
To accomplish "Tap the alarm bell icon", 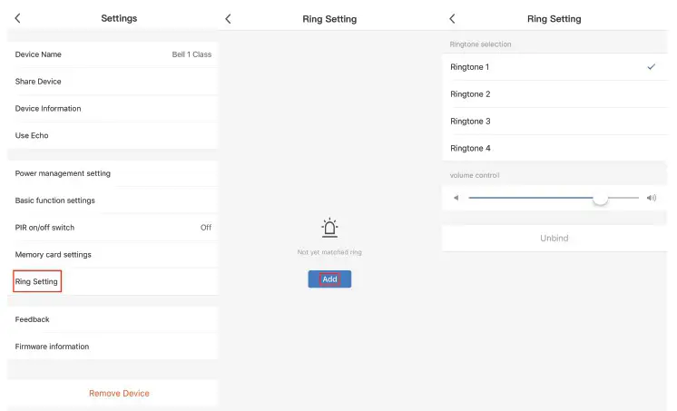I will 329,229.
